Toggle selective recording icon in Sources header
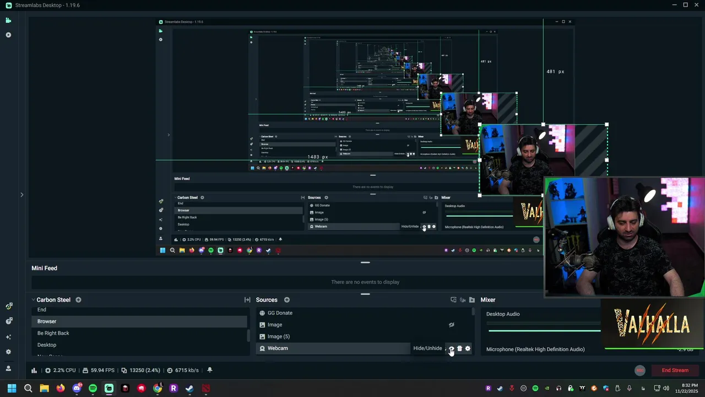Screen dimensions: 705x397 pos(463,300)
